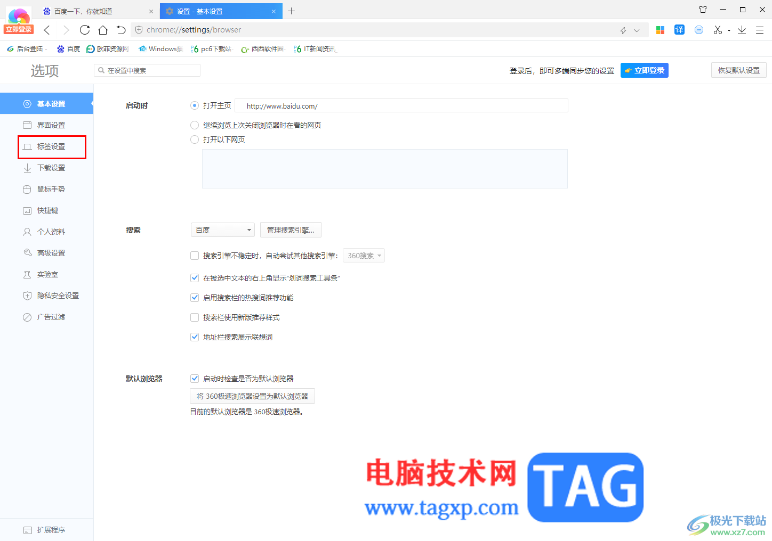Screen dimensions: 772x541
Task: Expand the 百度 search engine dropdown
Action: click(x=223, y=230)
